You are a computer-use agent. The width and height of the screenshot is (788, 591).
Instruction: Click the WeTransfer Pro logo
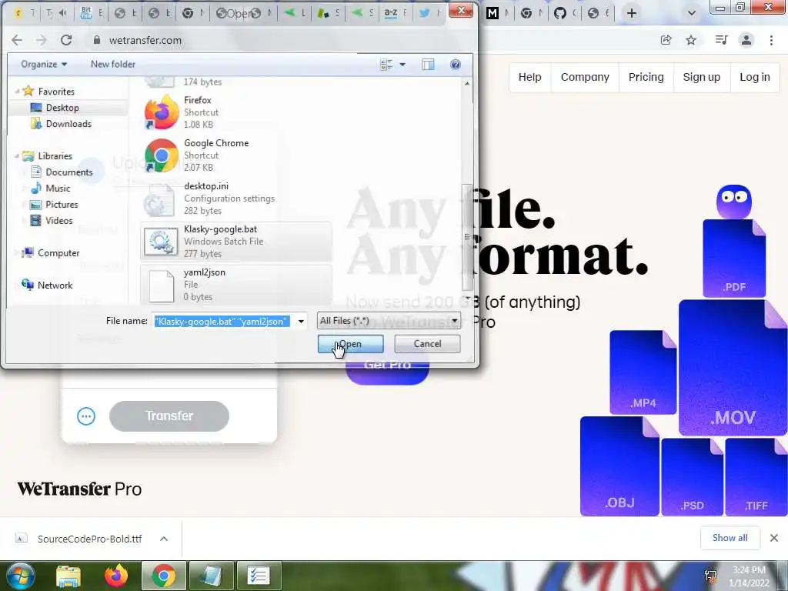point(79,489)
